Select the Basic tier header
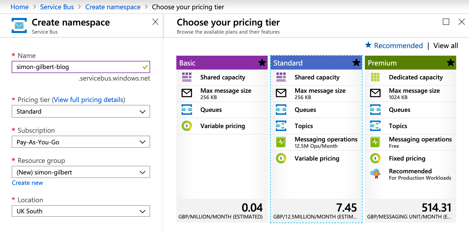Screen dimensions: 469x233 [x=222, y=63]
